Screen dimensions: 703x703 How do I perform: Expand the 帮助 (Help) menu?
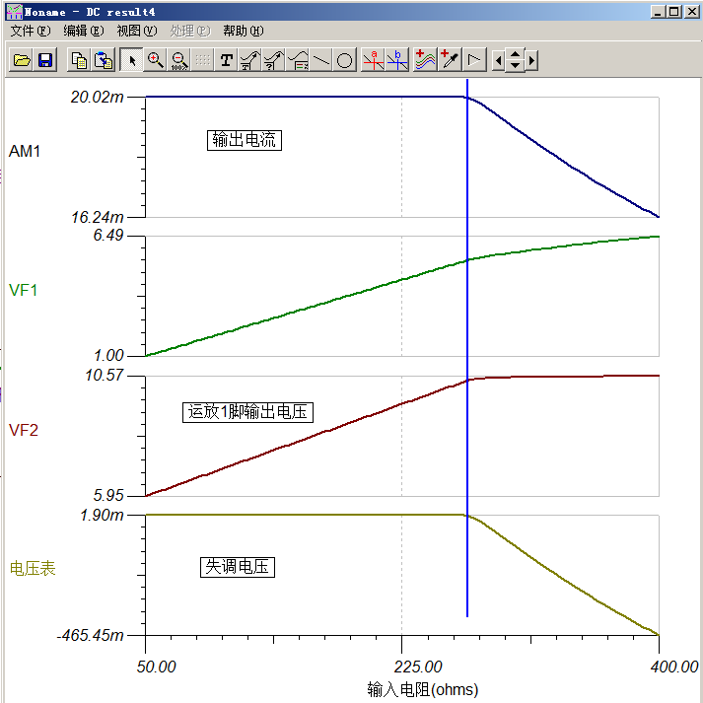pos(243,31)
